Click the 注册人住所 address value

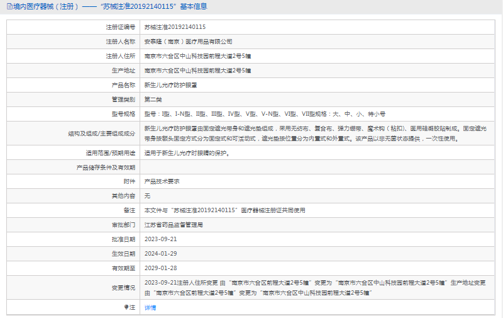pos(198,56)
